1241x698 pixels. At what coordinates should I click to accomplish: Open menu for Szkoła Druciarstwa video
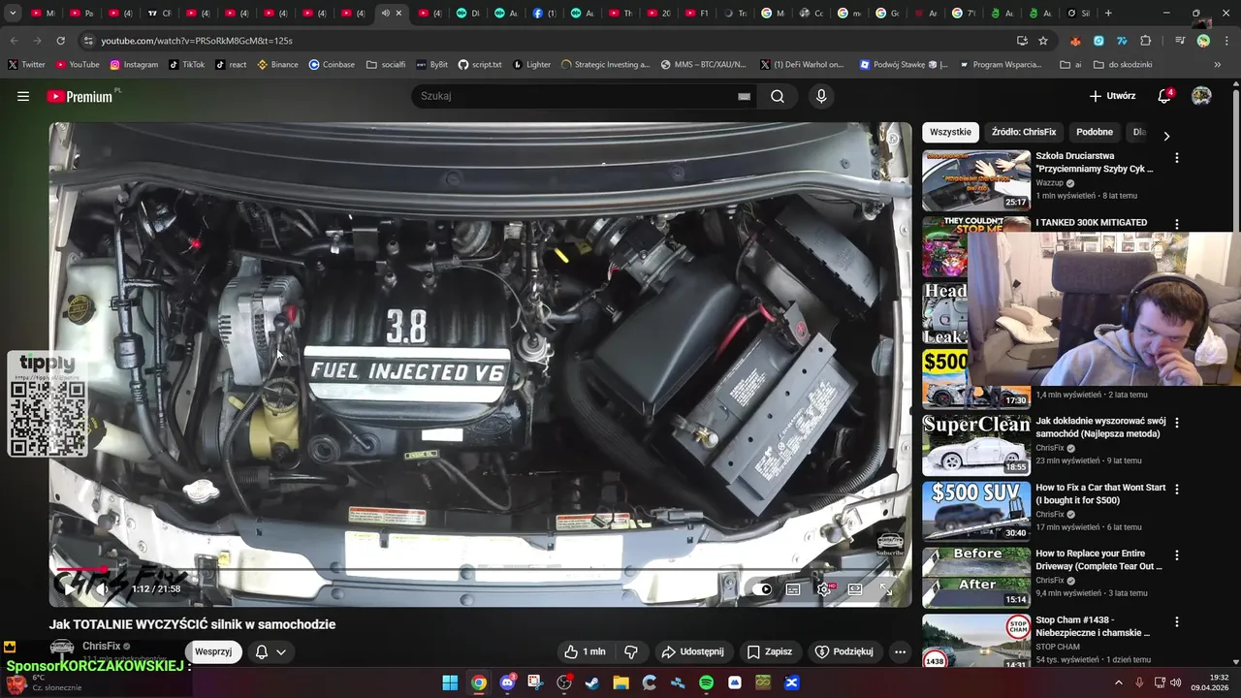(x=1177, y=157)
